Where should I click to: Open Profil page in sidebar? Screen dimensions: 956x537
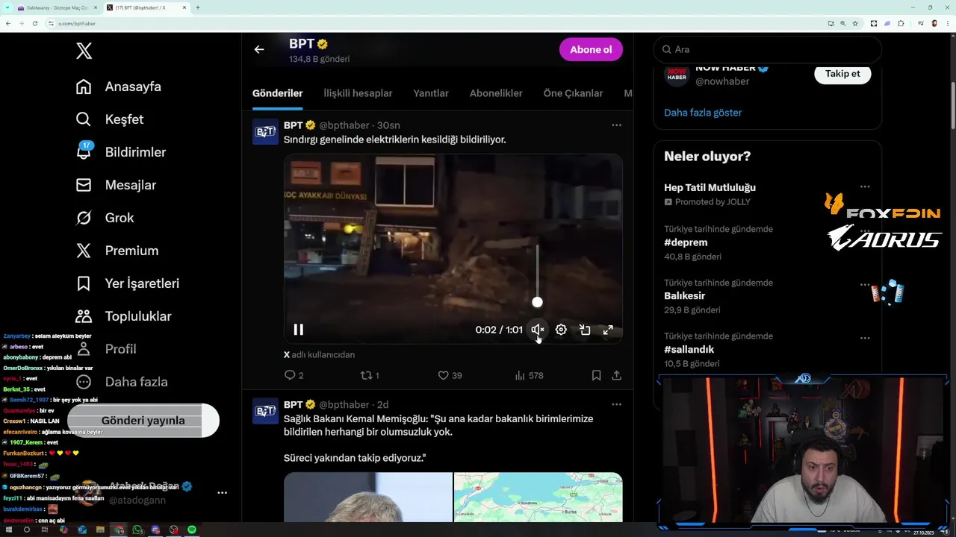click(x=106, y=349)
